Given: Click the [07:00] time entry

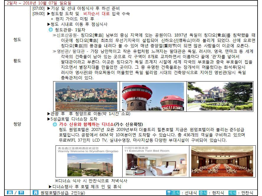Looking at the screenshot, I should (x=38, y=8).
